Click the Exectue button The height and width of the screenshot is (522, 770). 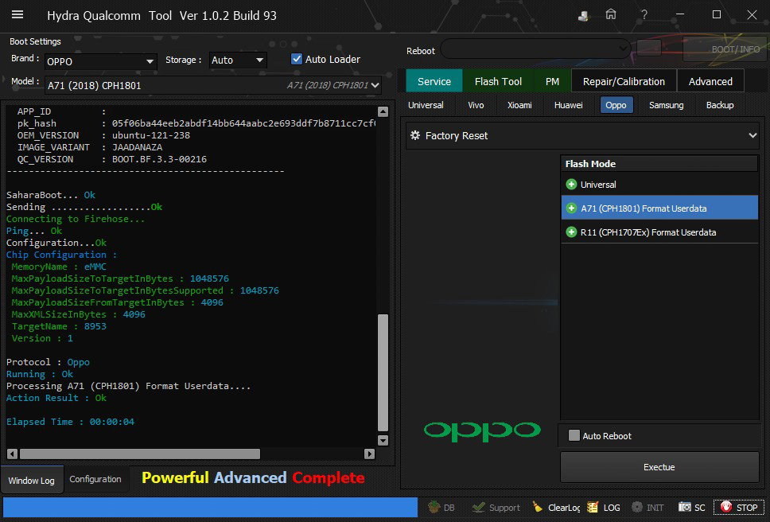coord(659,467)
